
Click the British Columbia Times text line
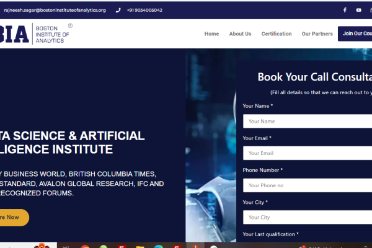(x=78, y=174)
